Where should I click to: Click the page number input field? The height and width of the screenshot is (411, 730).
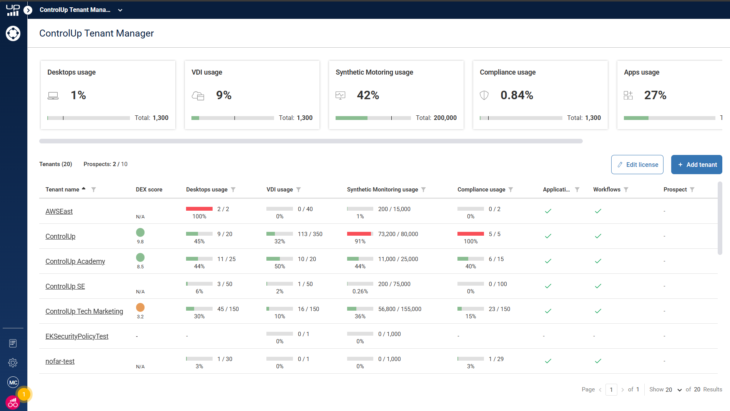tap(611, 389)
